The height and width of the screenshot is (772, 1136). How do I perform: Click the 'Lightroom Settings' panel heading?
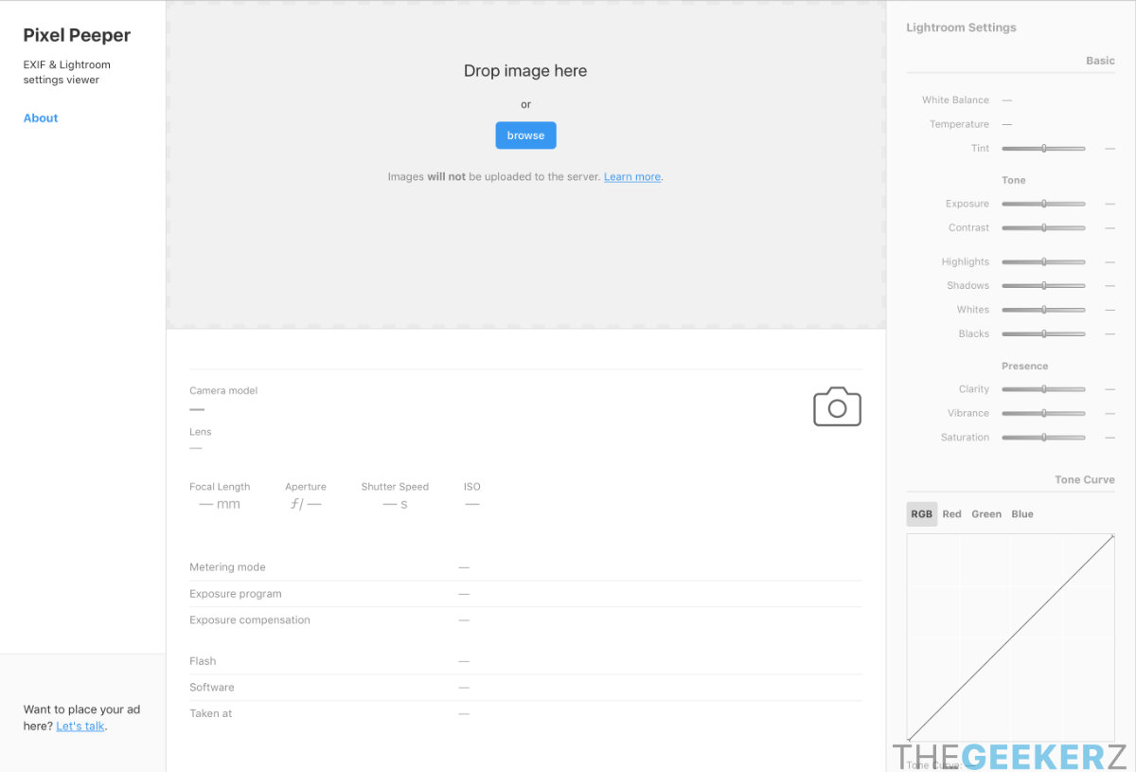point(961,27)
